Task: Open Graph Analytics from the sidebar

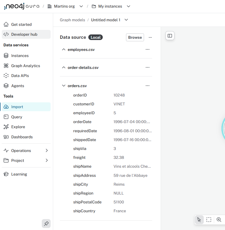Action: (6, 66)
